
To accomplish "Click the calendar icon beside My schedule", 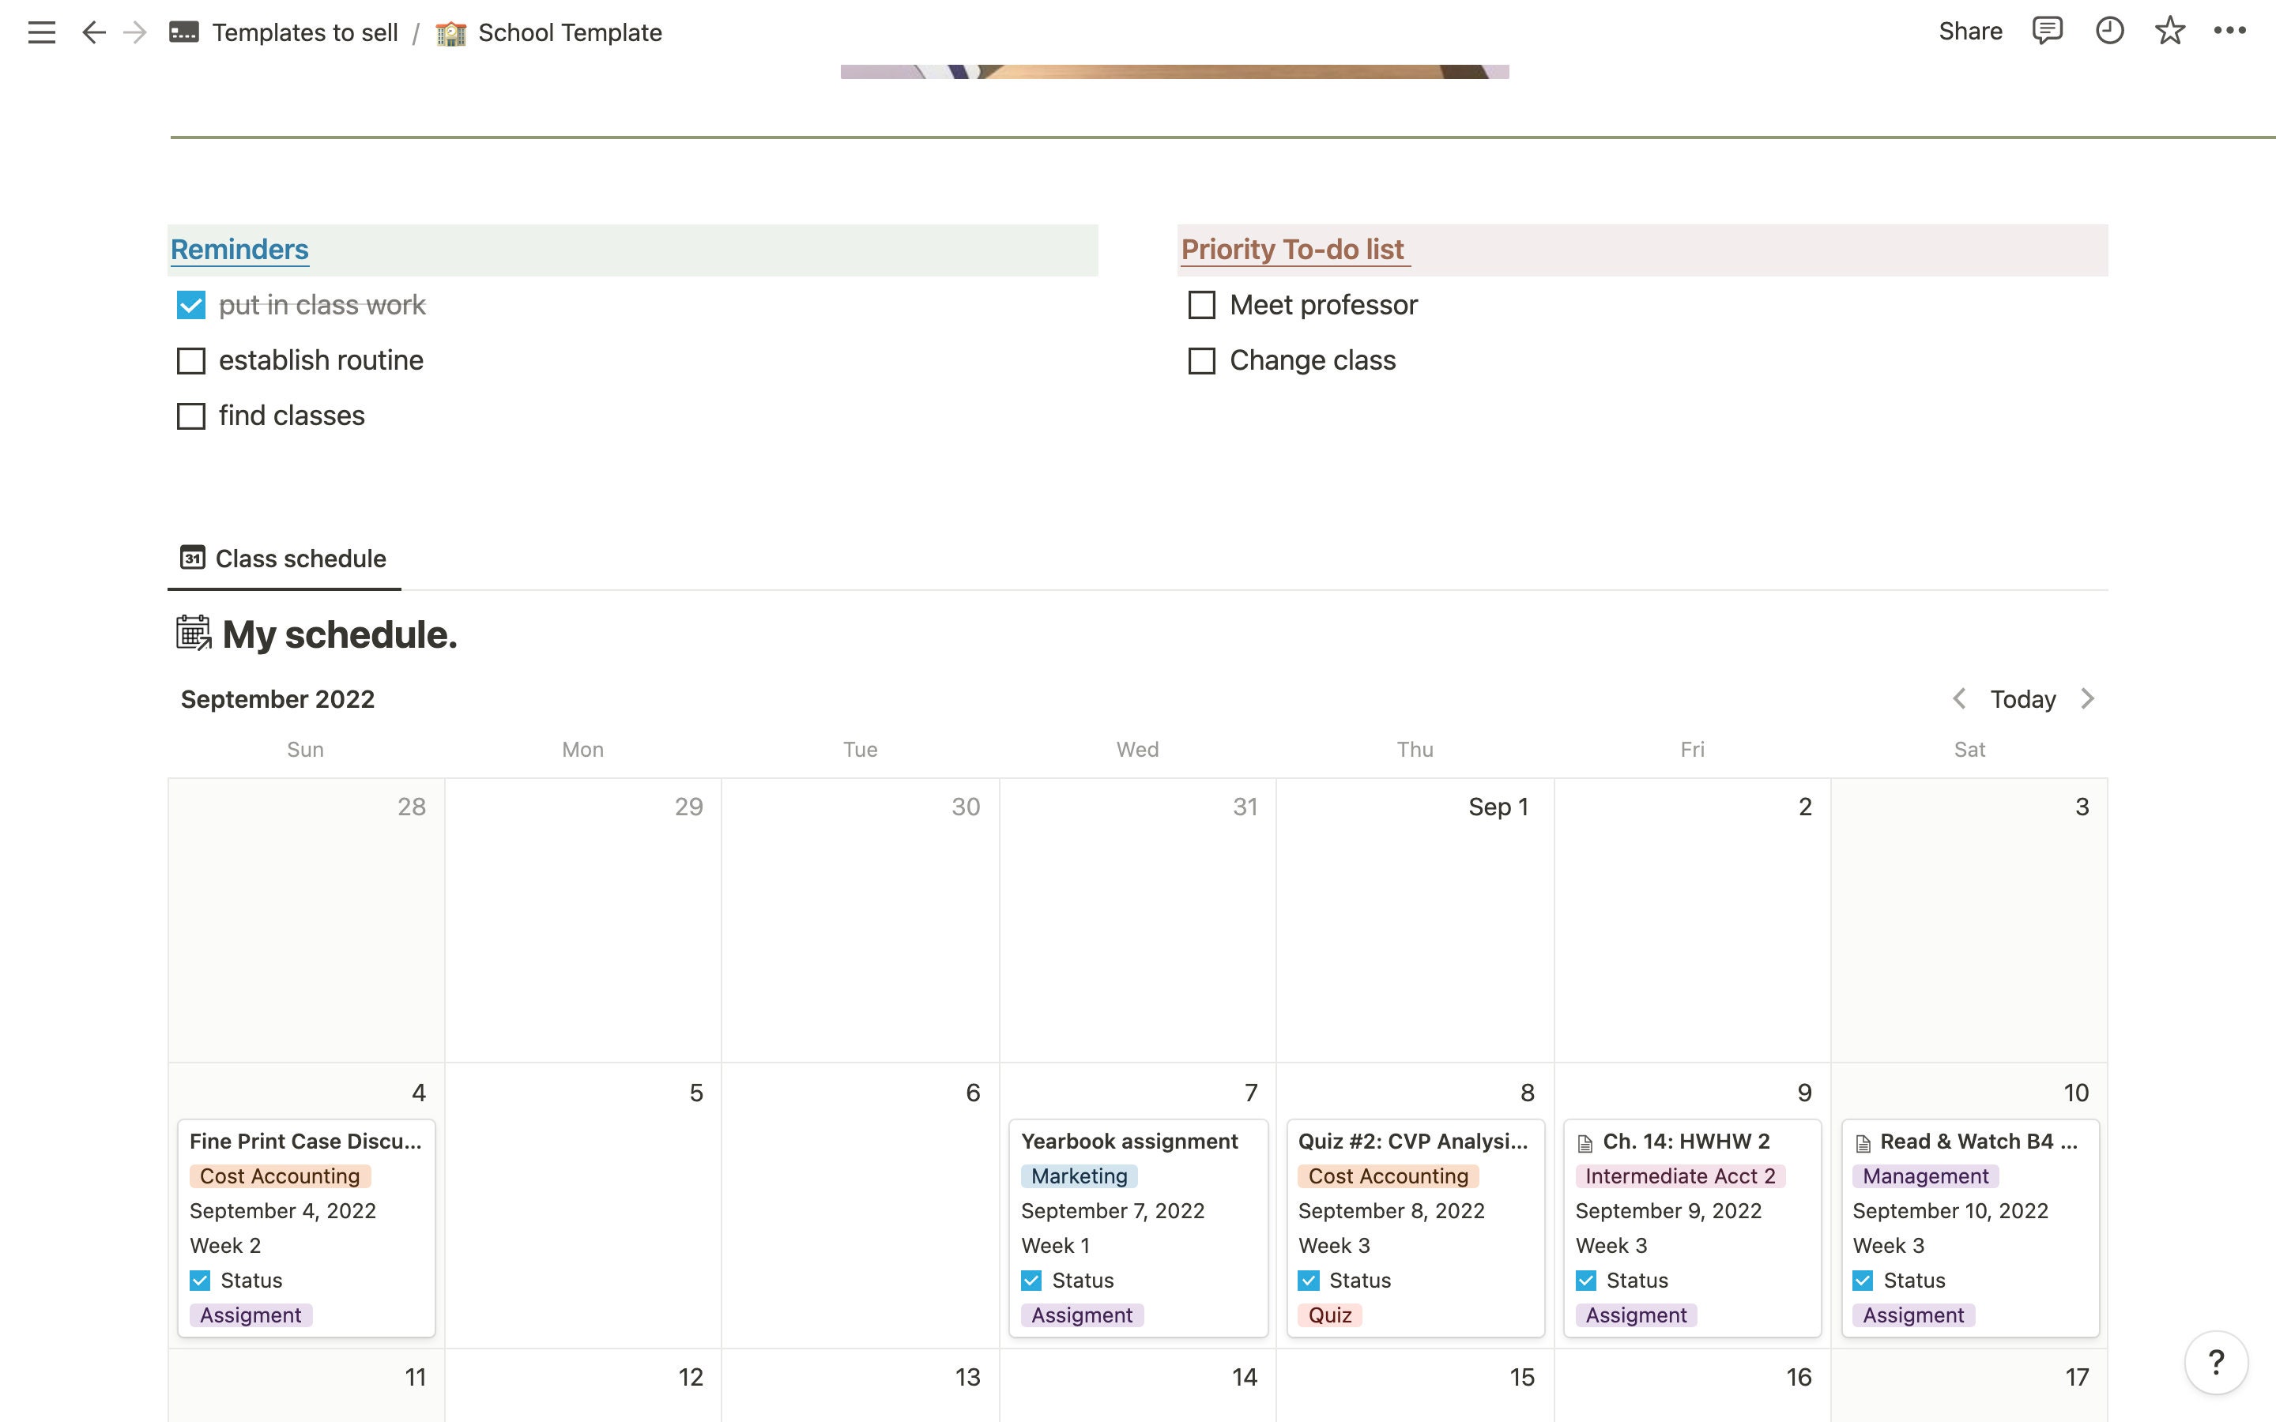I will pos(194,633).
